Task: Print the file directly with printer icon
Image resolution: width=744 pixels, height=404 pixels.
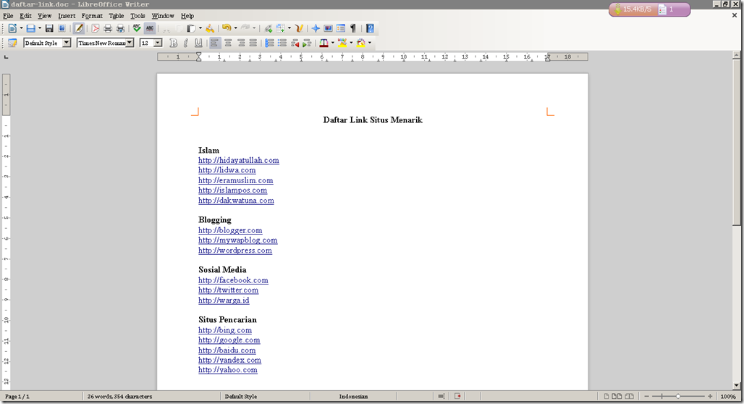Action: 108,28
